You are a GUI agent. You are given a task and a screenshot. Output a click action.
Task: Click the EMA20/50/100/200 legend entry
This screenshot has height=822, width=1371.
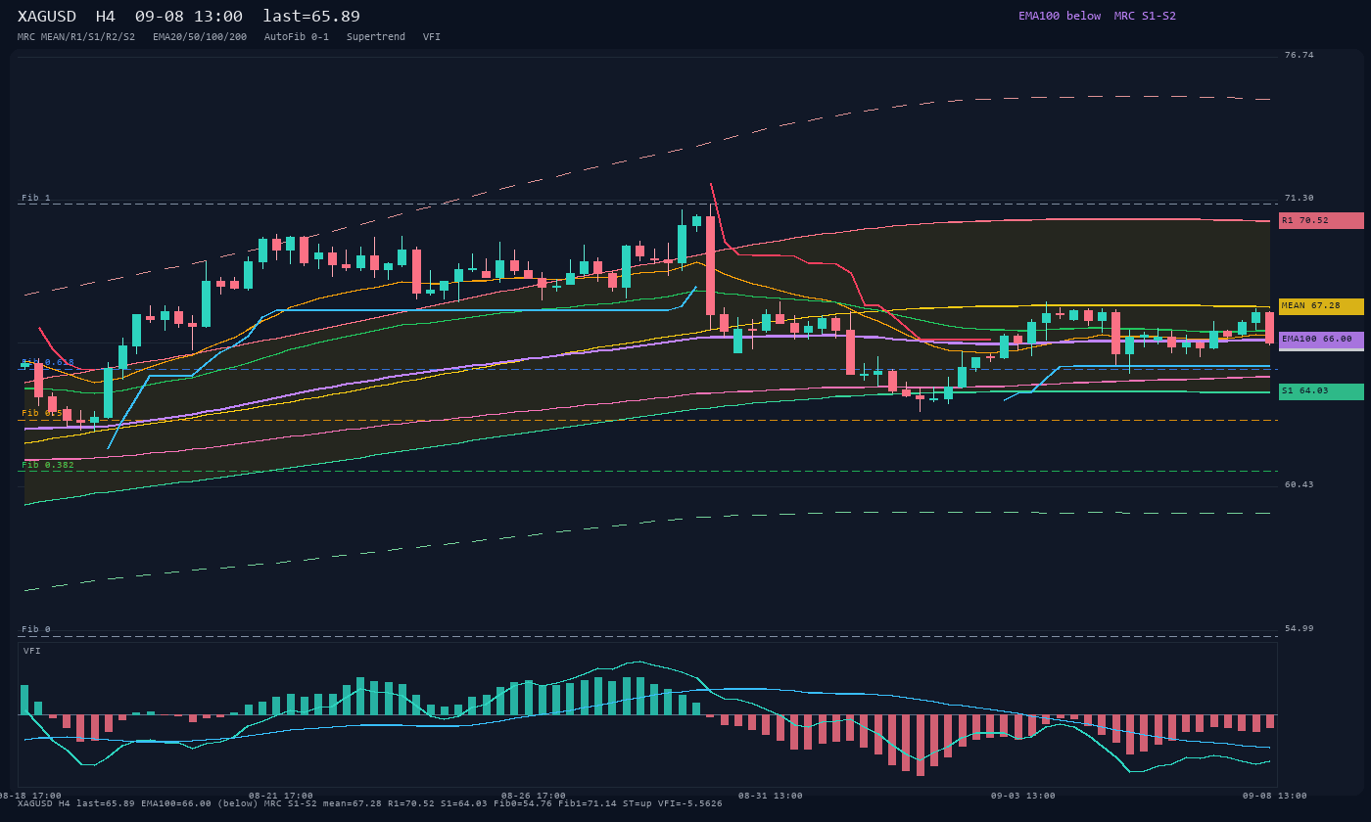click(x=200, y=37)
